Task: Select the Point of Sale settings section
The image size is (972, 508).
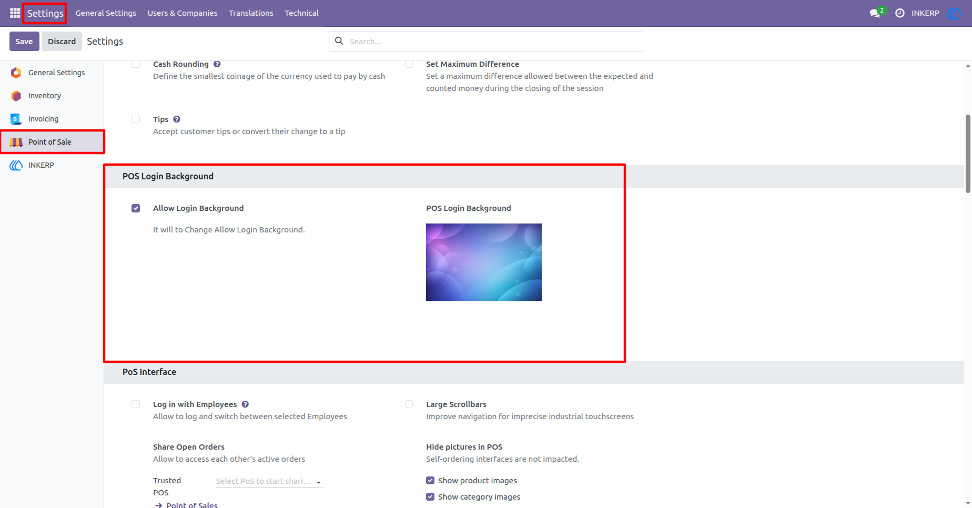Action: (x=52, y=142)
